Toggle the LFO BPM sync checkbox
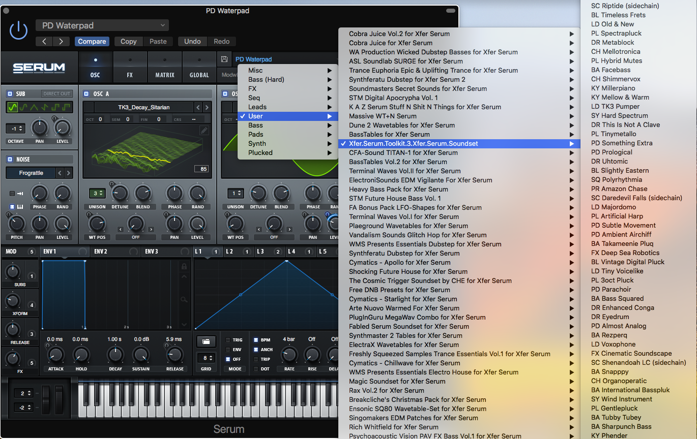 256,340
